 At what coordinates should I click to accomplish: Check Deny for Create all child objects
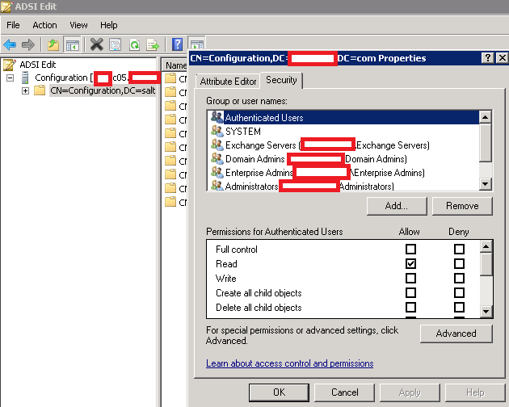click(459, 293)
